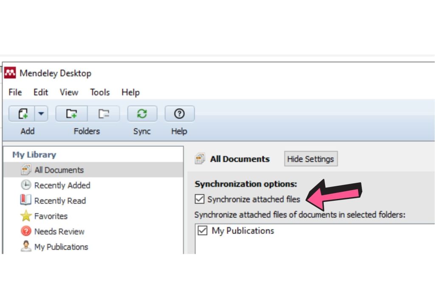Open Recently Added clock item

coord(62,185)
